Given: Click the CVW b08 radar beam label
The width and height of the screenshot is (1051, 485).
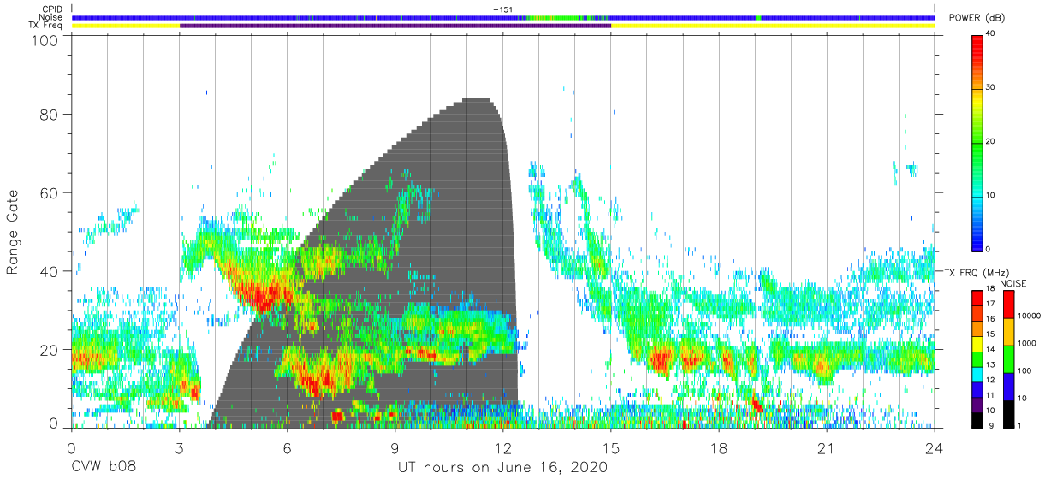Looking at the screenshot, I should point(104,468).
